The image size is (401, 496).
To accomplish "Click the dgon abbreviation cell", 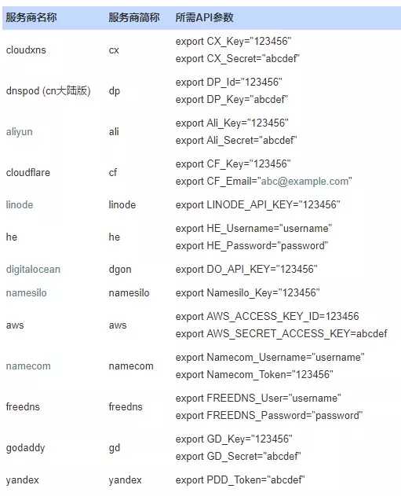I will [x=120, y=270].
